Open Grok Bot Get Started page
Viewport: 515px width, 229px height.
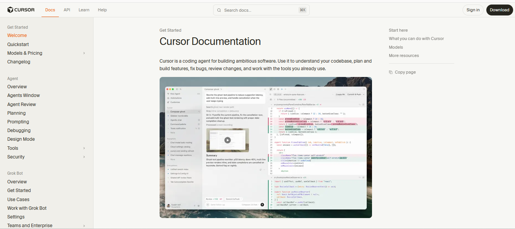coord(19,191)
